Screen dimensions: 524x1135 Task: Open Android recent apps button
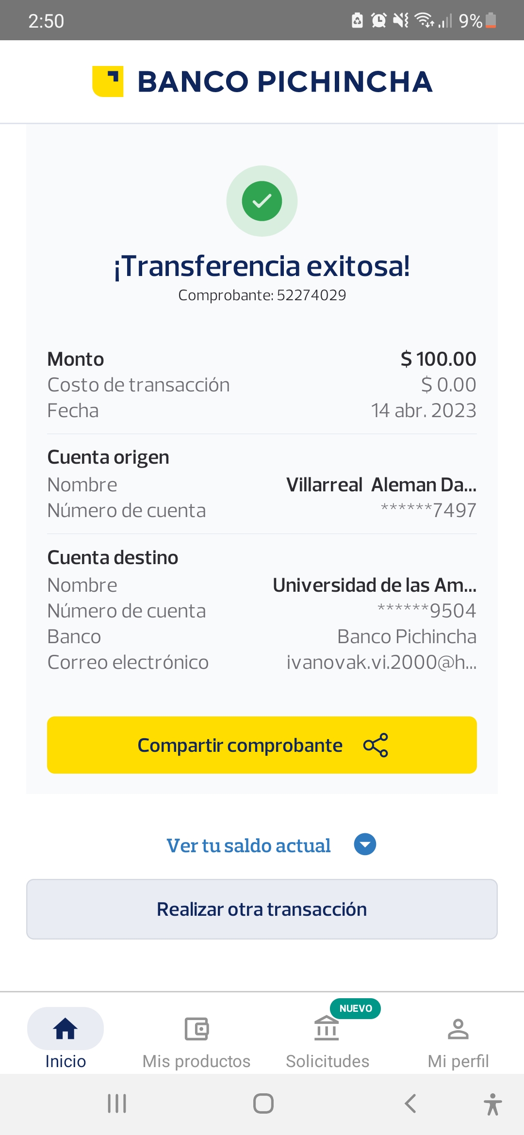point(117,1103)
